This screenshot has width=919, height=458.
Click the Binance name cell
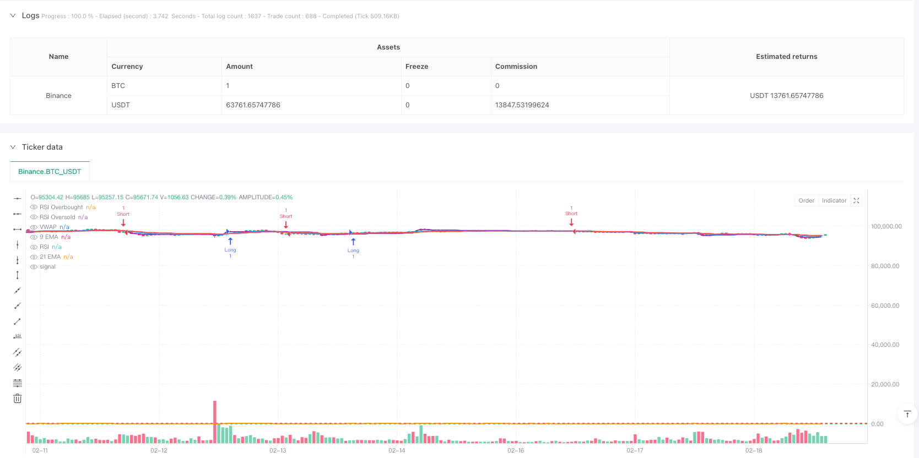coord(58,96)
